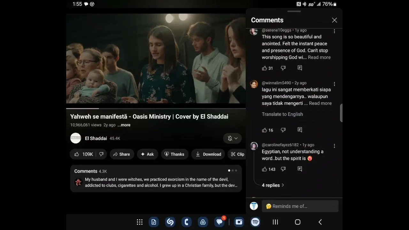Dislike the @carolinefayez6182 comment
The width and height of the screenshot is (409, 230).
283,169
